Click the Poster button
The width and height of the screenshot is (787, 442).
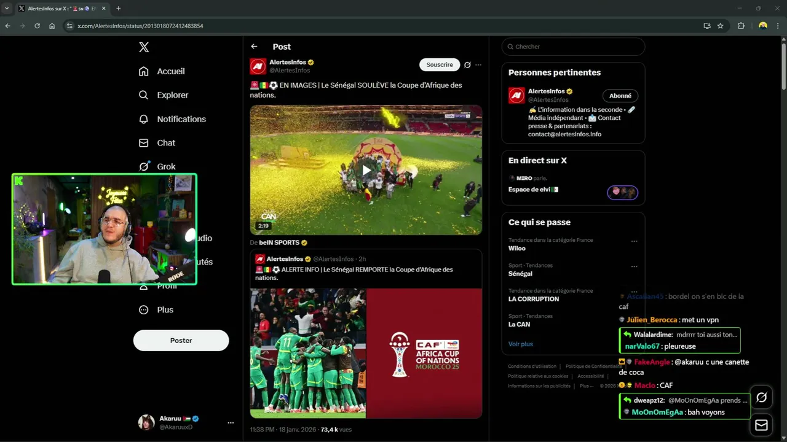(x=181, y=340)
